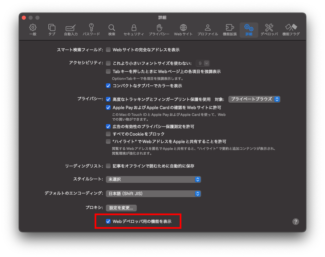The height and width of the screenshot is (257, 325).
Task: Open the Webサイト globe pane
Action: [183, 30]
